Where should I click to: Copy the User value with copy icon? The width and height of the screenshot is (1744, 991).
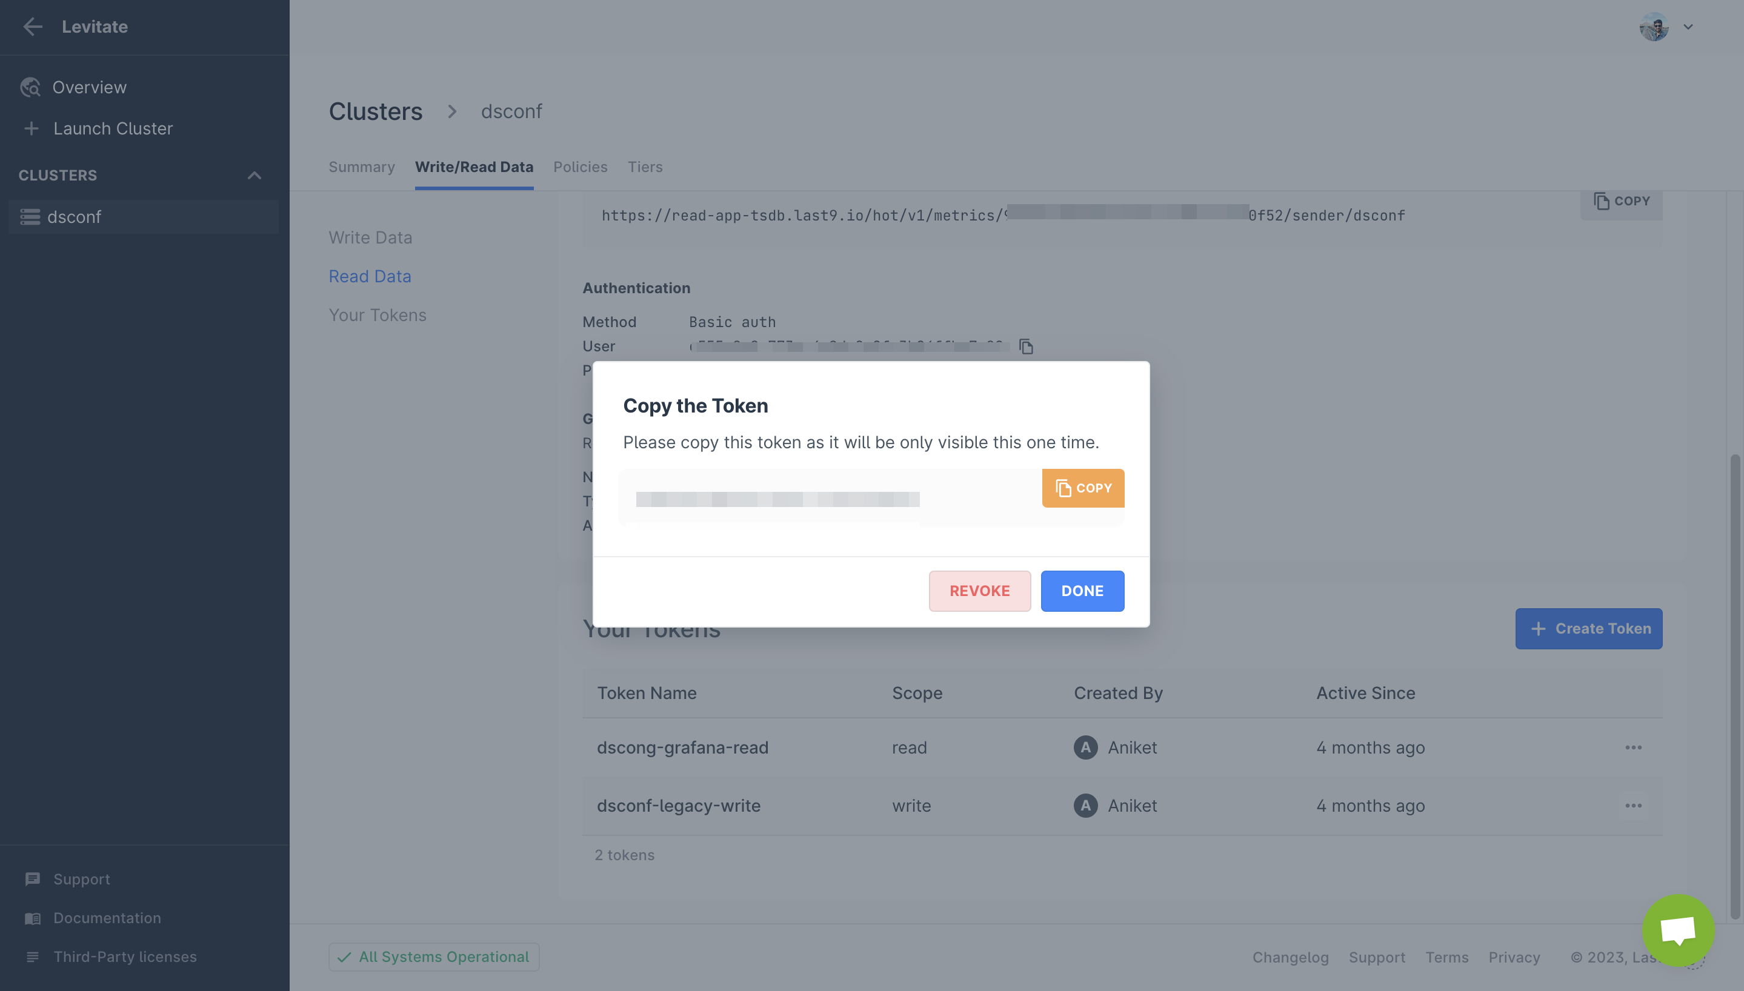1026,347
